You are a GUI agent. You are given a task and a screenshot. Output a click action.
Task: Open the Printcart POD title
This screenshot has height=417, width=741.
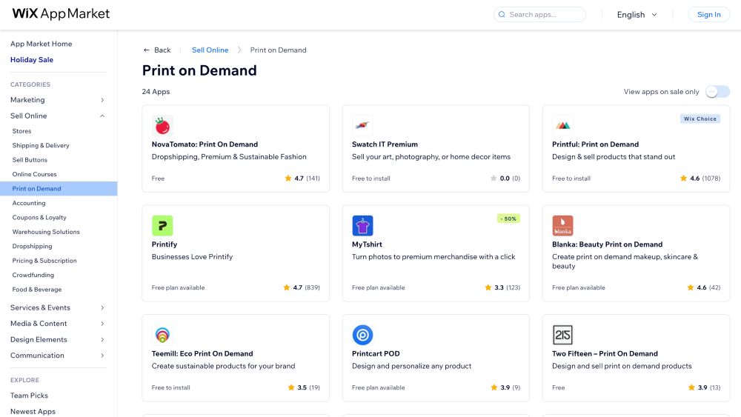coord(376,354)
